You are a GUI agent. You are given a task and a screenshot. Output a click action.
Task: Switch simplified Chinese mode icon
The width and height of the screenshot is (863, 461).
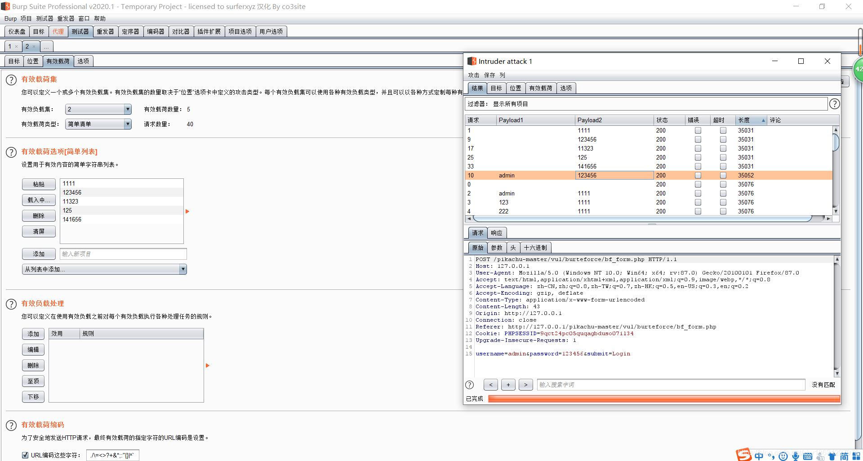pyautogui.click(x=844, y=456)
